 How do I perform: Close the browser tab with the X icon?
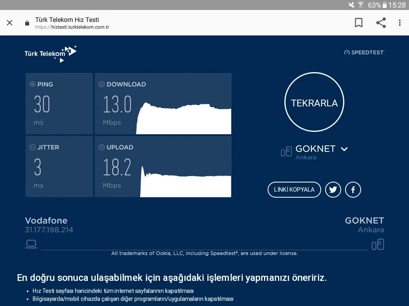pos(10,23)
